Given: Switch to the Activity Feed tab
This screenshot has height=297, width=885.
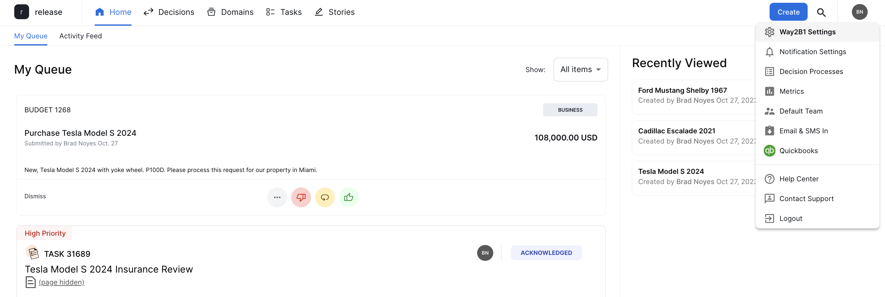Looking at the screenshot, I should [80, 36].
